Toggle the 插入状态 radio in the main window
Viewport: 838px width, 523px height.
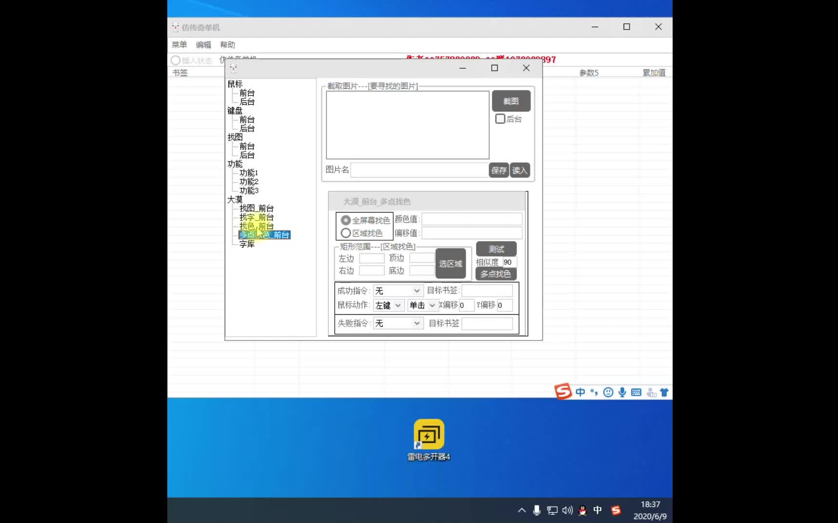pyautogui.click(x=176, y=61)
